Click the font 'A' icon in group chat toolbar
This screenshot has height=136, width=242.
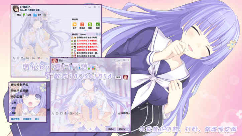pyautogui.click(x=14, y=58)
